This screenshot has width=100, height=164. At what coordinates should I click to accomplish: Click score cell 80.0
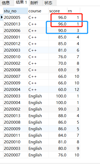click(x=58, y=149)
